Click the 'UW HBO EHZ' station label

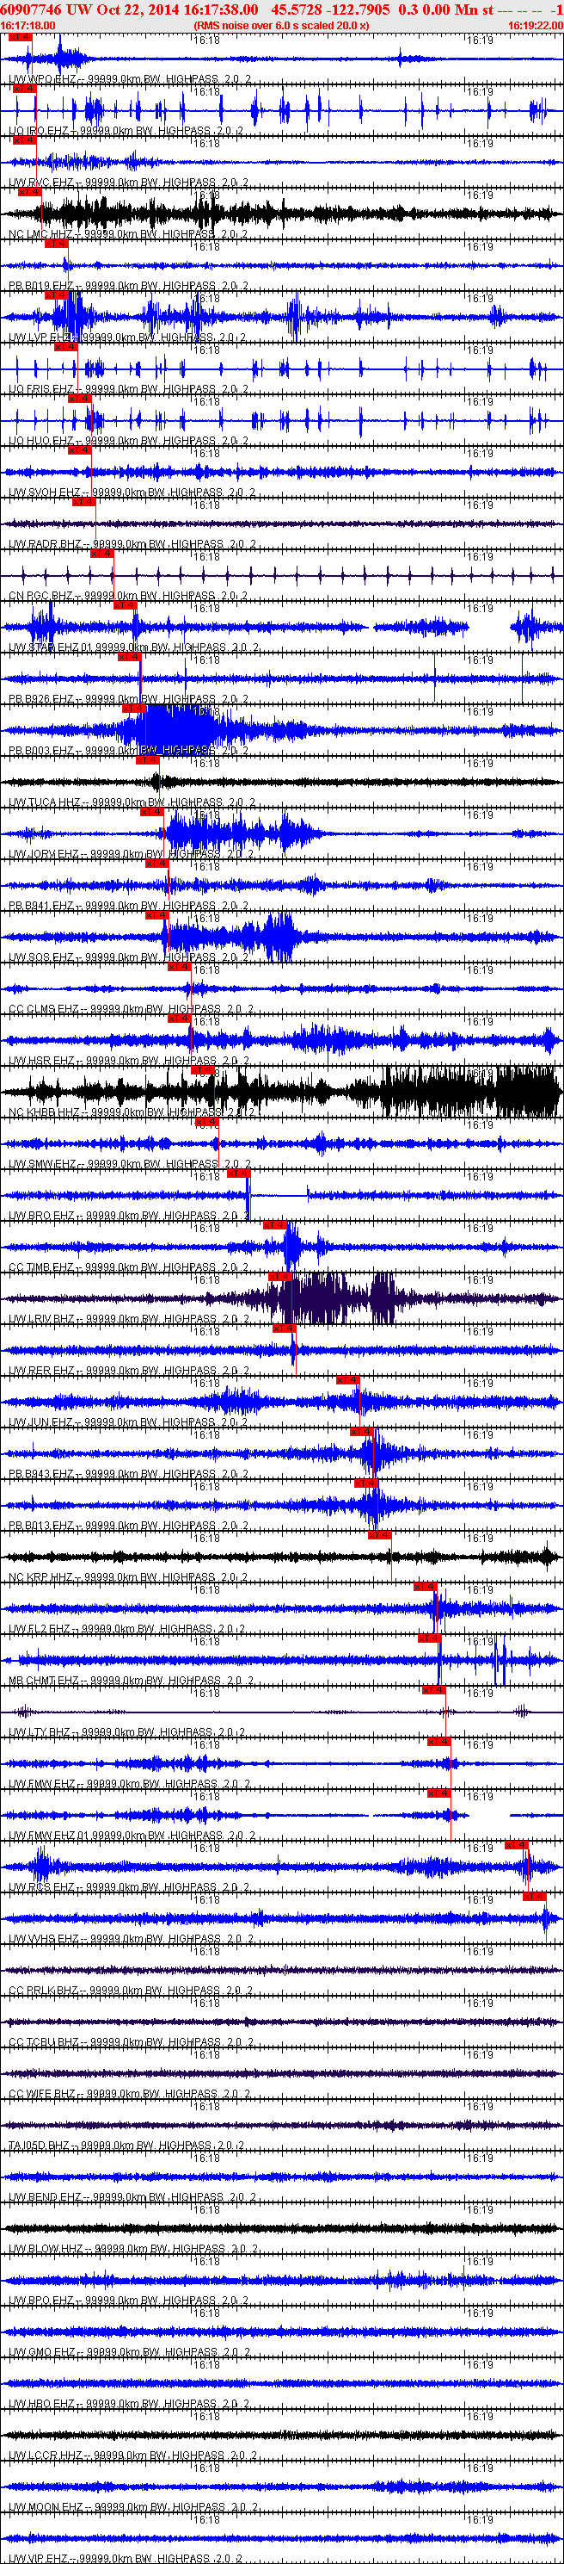[x=42, y=2405]
